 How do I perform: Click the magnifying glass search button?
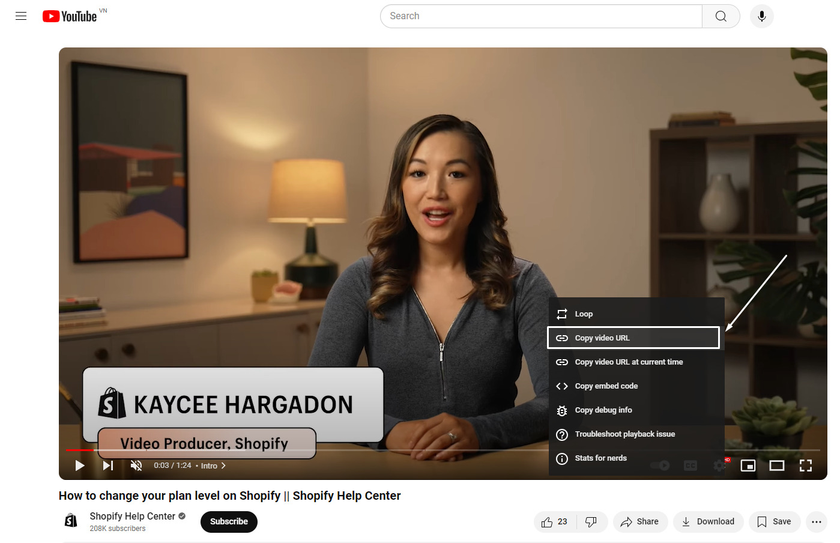coord(721,16)
